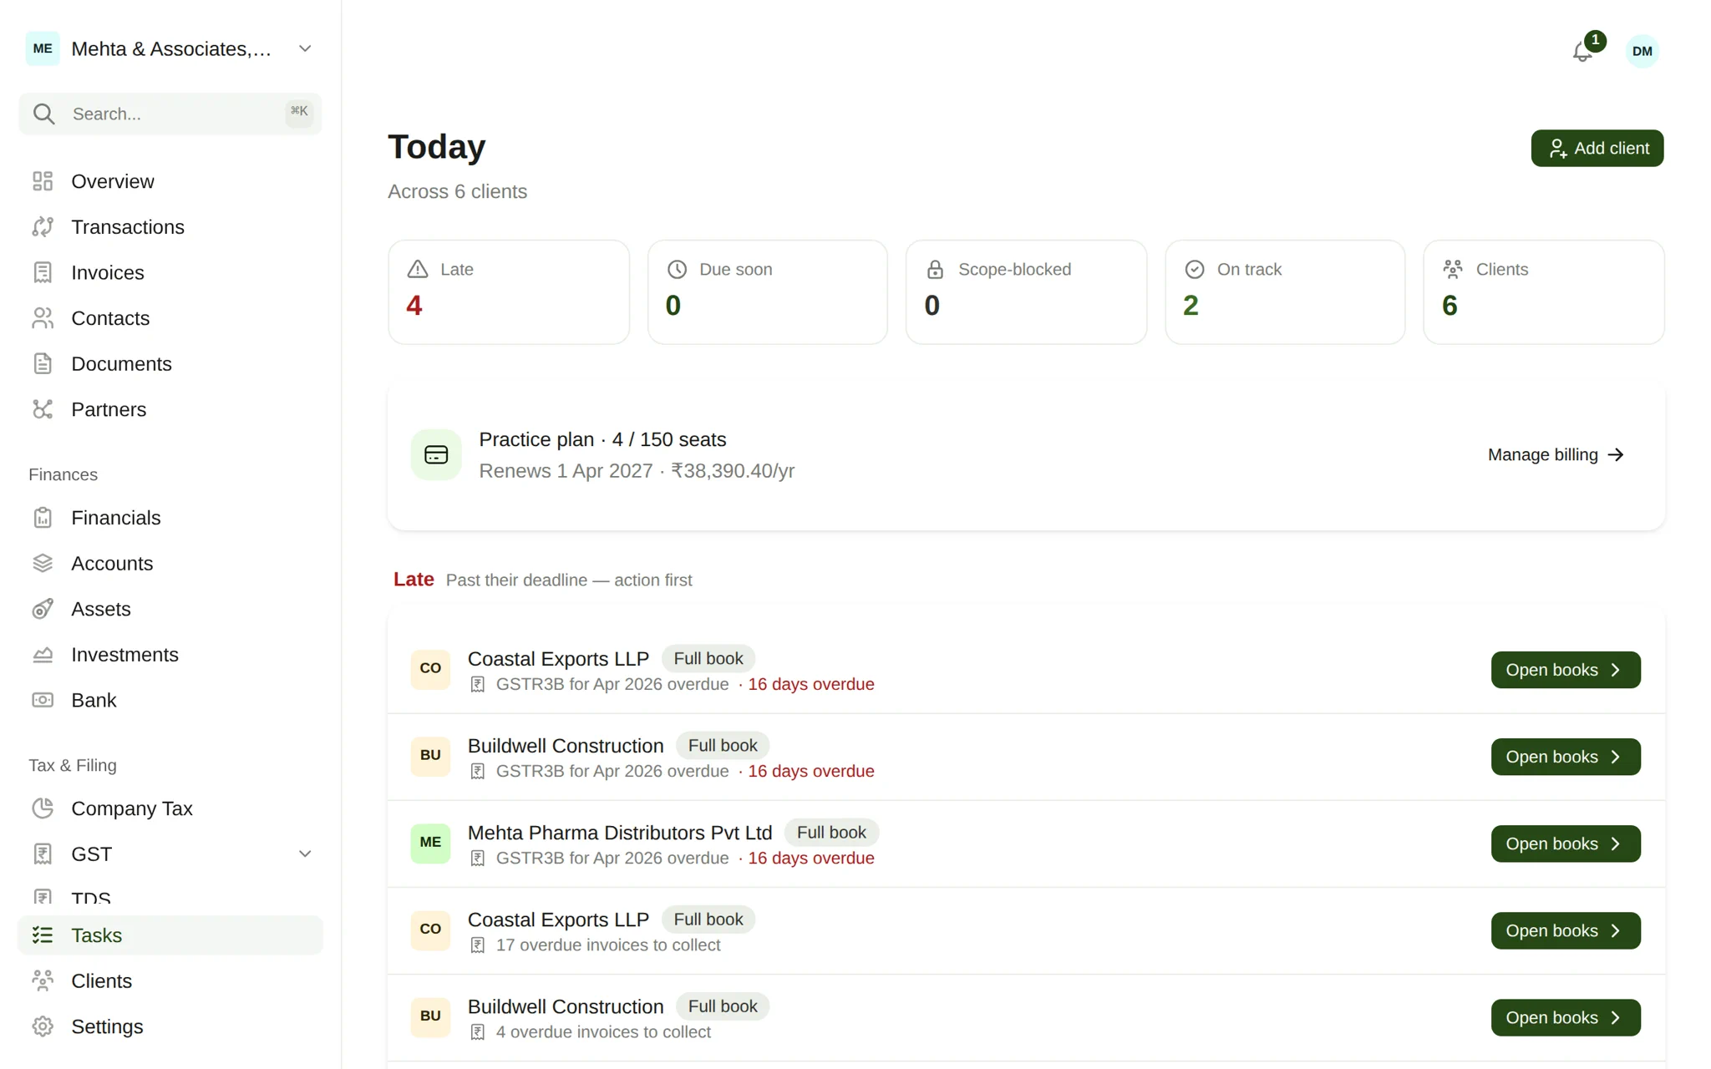Expand the GST submenu chevron
Image resolution: width=1711 pixels, height=1069 pixels.
305,854
